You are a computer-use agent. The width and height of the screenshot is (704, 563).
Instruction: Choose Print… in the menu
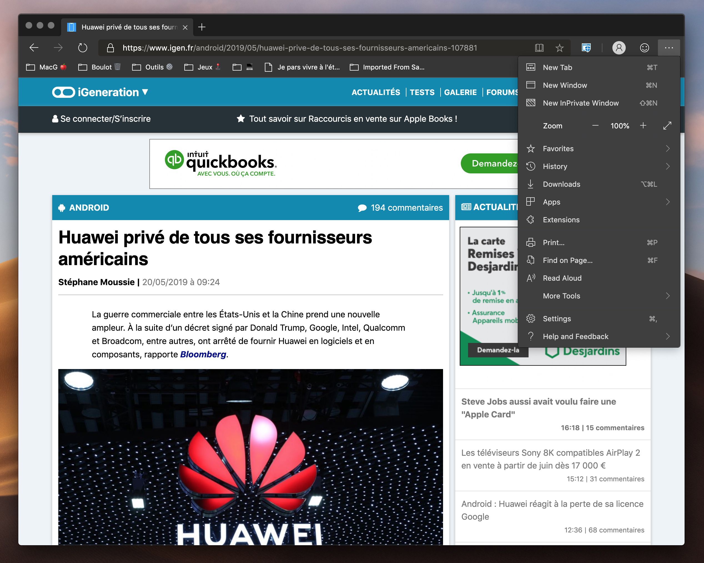599,242
